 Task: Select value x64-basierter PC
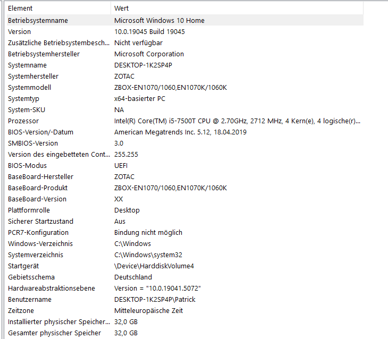(x=140, y=98)
